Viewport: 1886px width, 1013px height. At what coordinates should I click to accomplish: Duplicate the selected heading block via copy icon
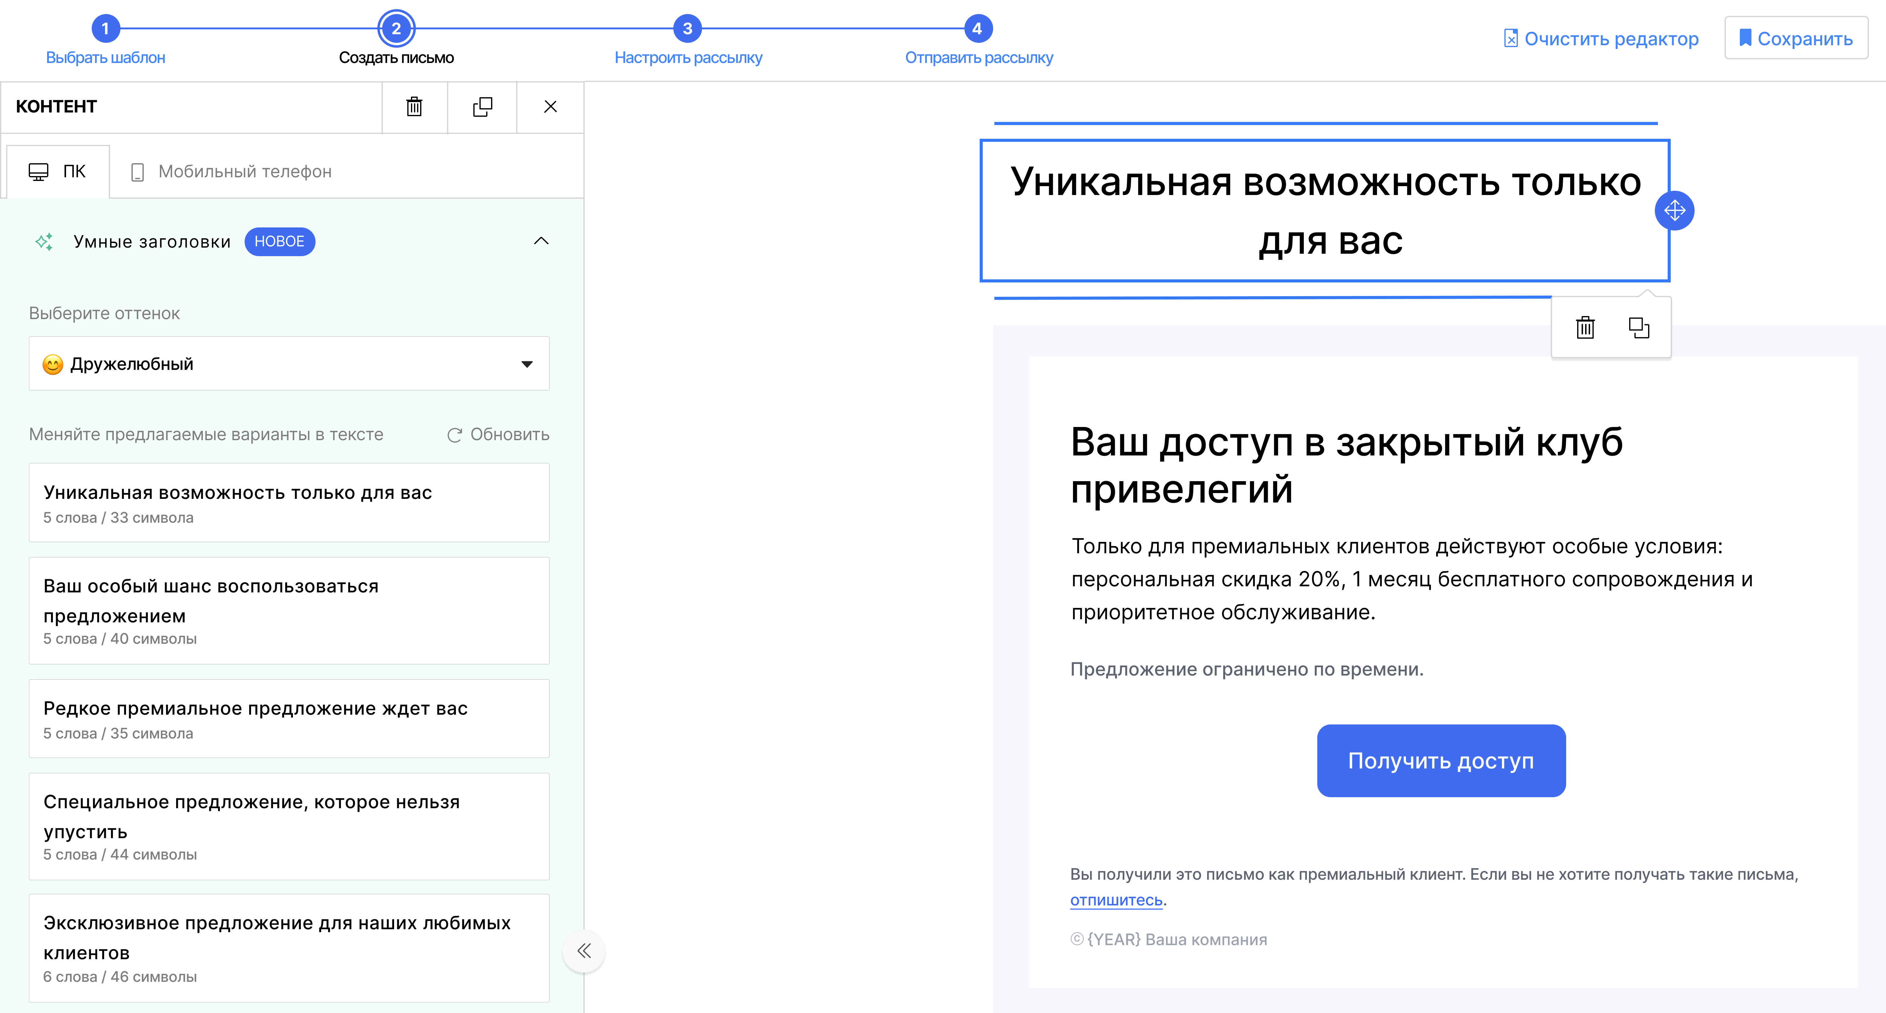pos(1639,328)
